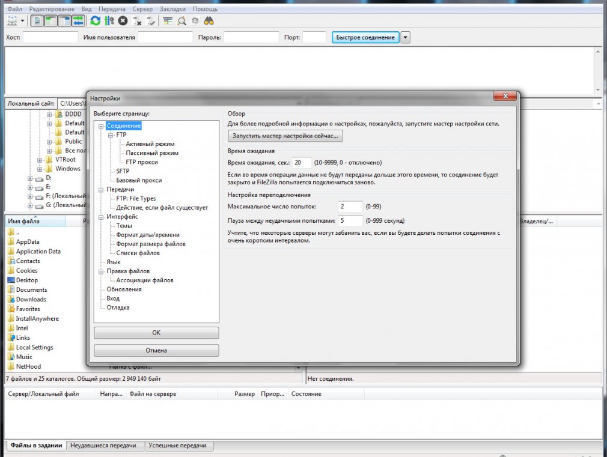
Task: Select Темы settings page
Action: 124,226
